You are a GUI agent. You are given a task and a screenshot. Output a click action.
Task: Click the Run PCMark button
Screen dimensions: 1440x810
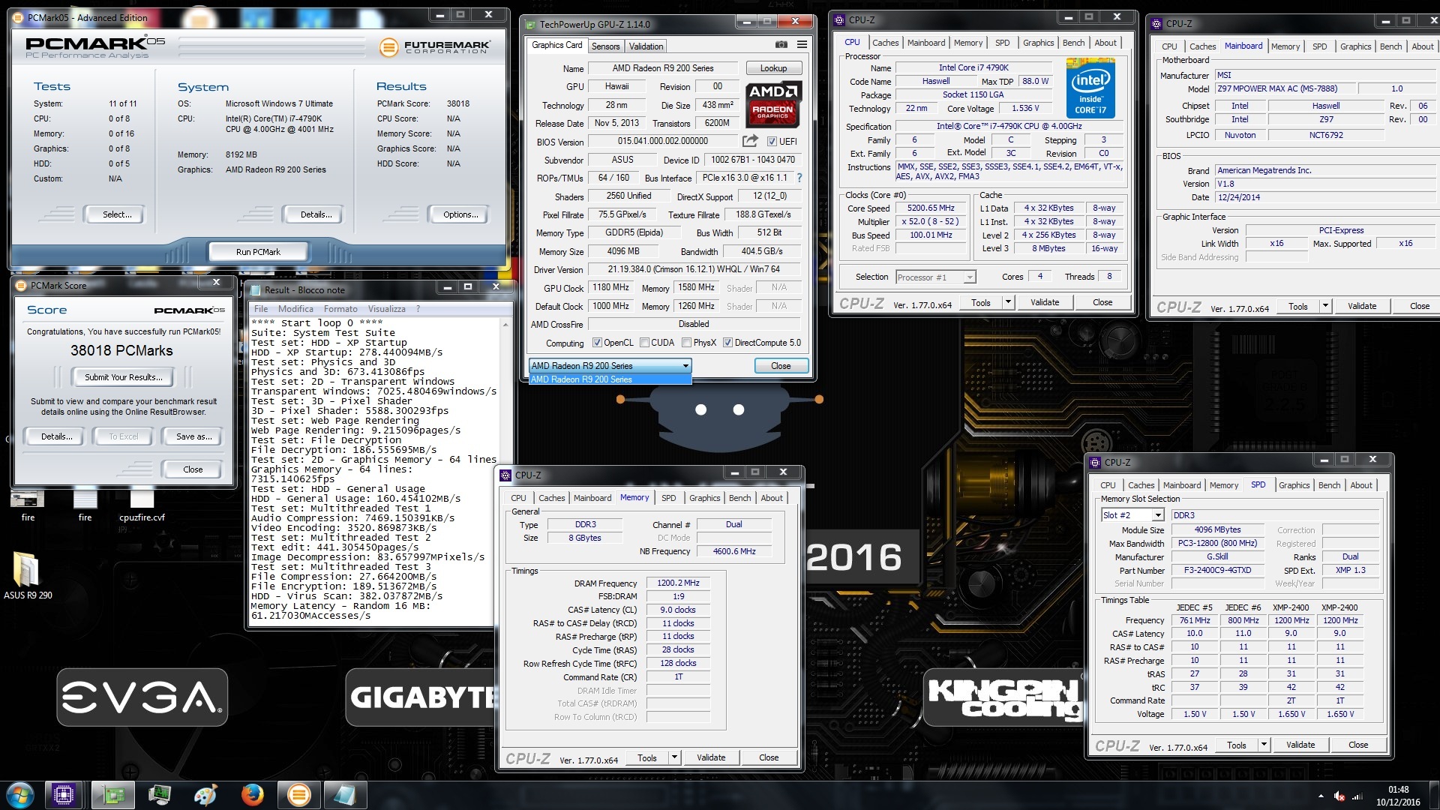coord(258,252)
